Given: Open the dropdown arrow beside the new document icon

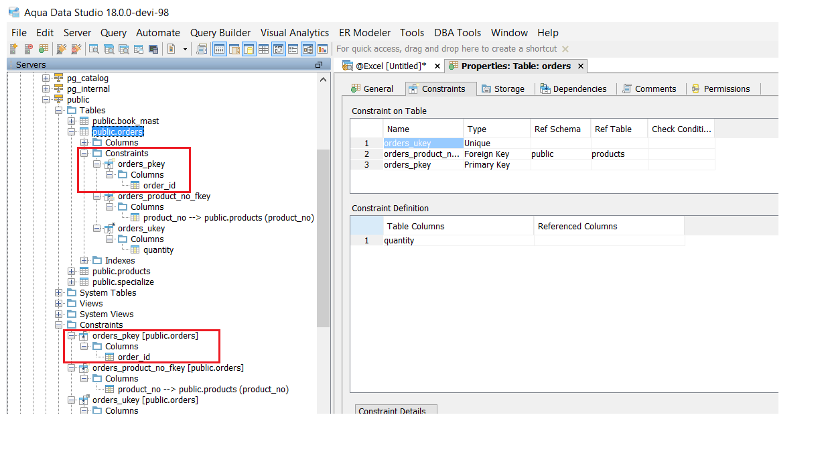Looking at the screenshot, I should click(x=185, y=49).
